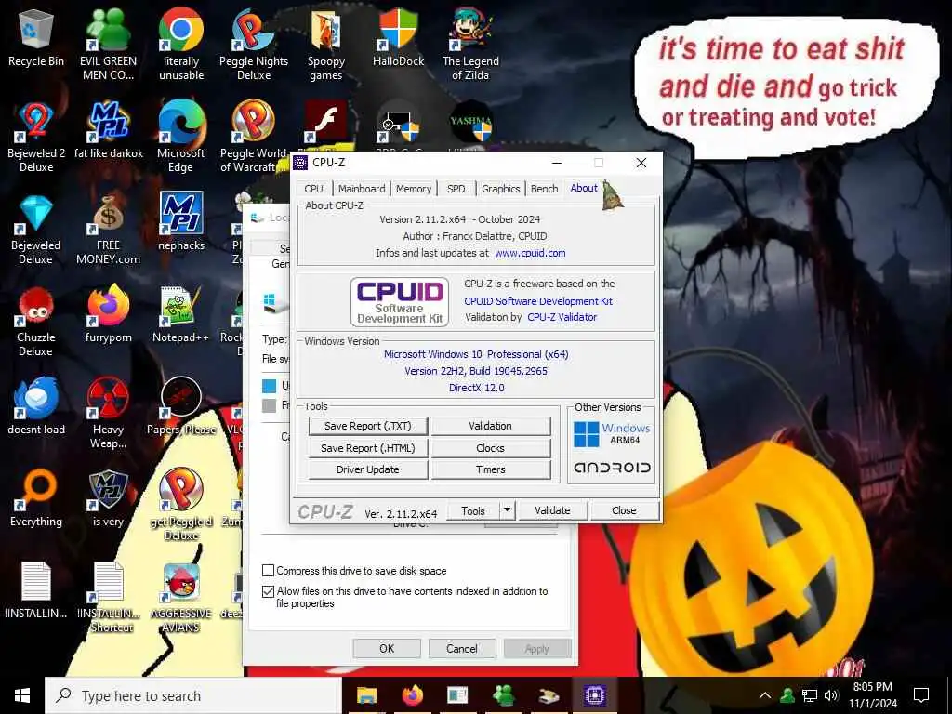952x714 pixels.
Task: Open www.cpuid.com link
Action: 530,253
